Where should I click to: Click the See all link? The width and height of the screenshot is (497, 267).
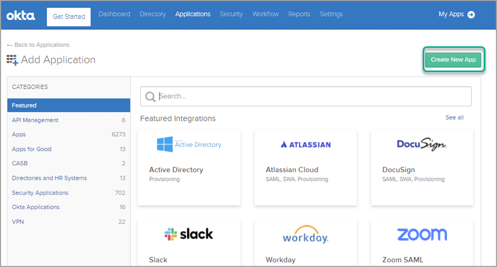click(454, 118)
